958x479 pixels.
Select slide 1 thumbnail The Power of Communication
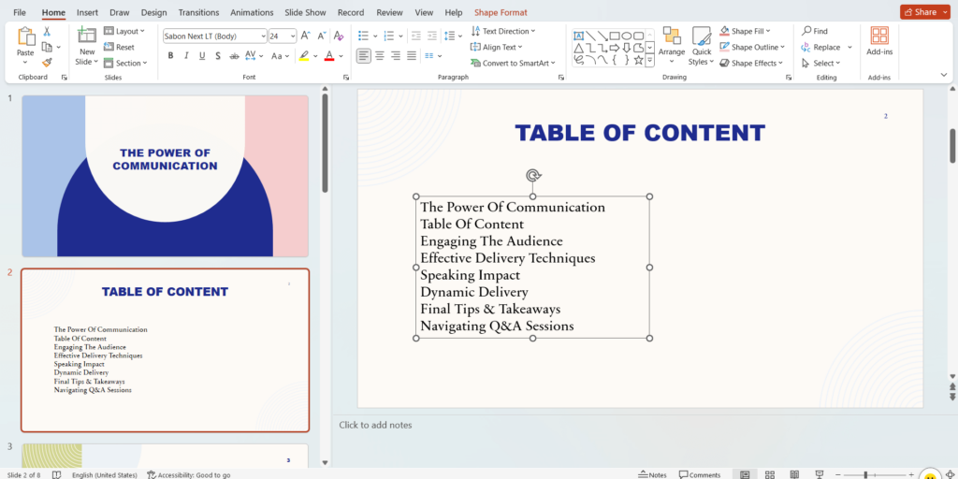point(165,176)
